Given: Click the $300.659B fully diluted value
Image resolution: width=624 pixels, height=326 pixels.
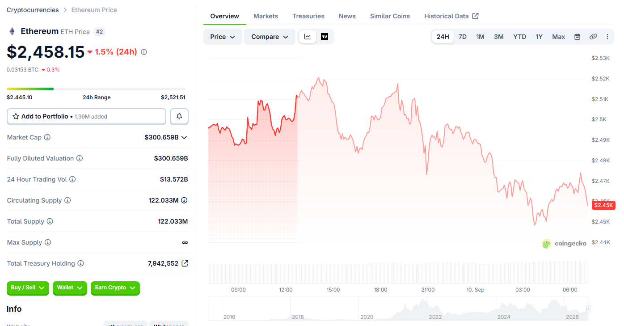Looking at the screenshot, I should pyautogui.click(x=171, y=158).
